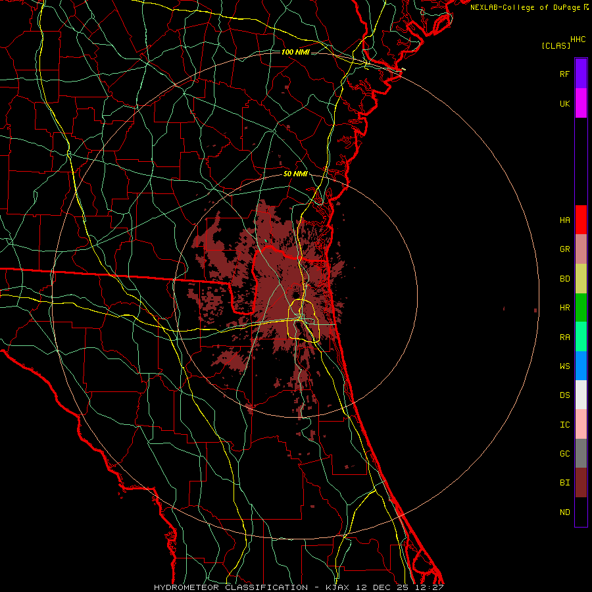Click the HR legend label
Screen dimensions: 592x592
[x=565, y=308]
